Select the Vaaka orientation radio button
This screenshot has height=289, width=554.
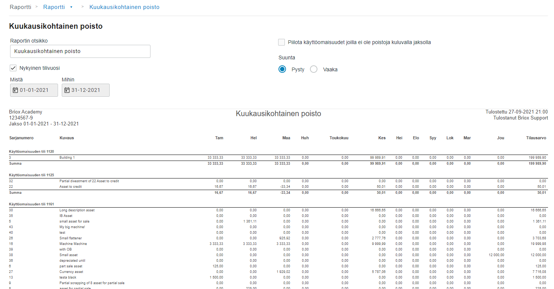(314, 69)
